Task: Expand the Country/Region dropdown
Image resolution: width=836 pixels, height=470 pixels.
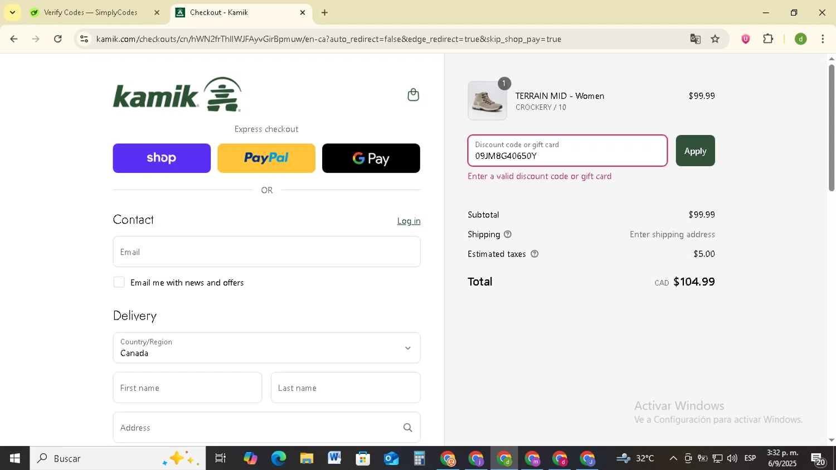Action: (x=266, y=348)
